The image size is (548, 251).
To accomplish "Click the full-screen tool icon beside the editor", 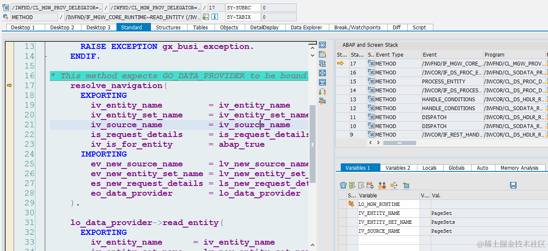I will pyautogui.click(x=322, y=73).
